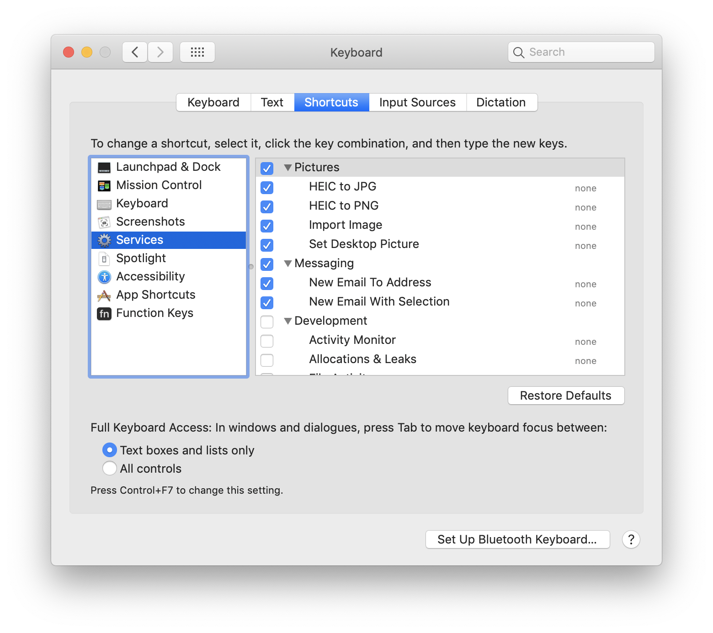Open Spotlight shortcut settings

104,258
